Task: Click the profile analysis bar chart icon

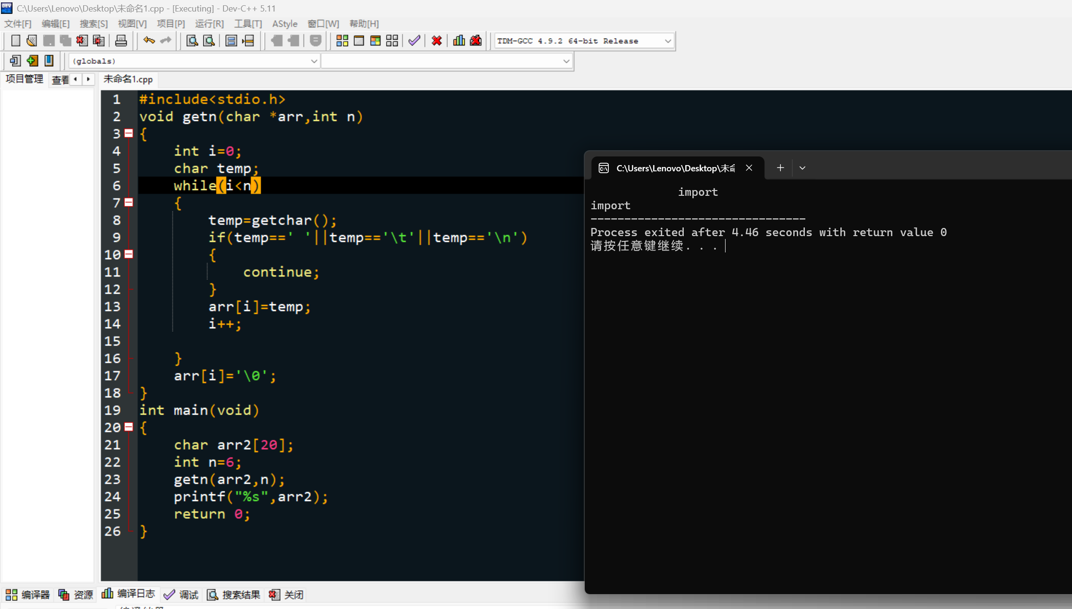Action: 459,41
